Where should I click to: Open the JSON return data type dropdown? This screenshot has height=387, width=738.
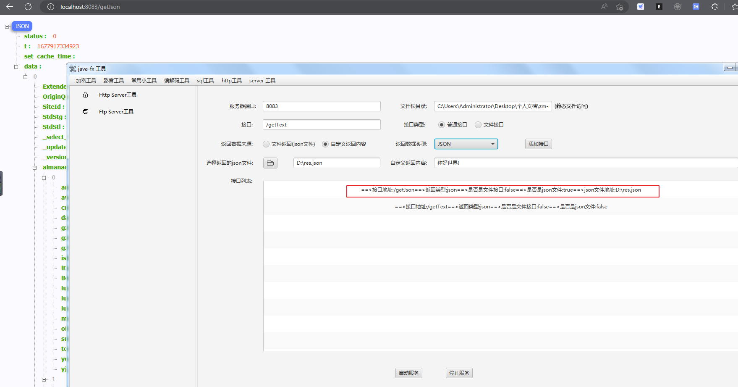(466, 144)
